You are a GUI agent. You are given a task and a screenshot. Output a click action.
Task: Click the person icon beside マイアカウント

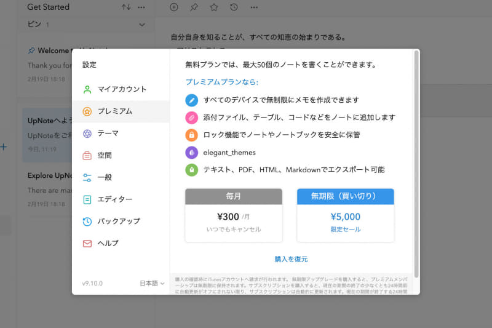87,89
